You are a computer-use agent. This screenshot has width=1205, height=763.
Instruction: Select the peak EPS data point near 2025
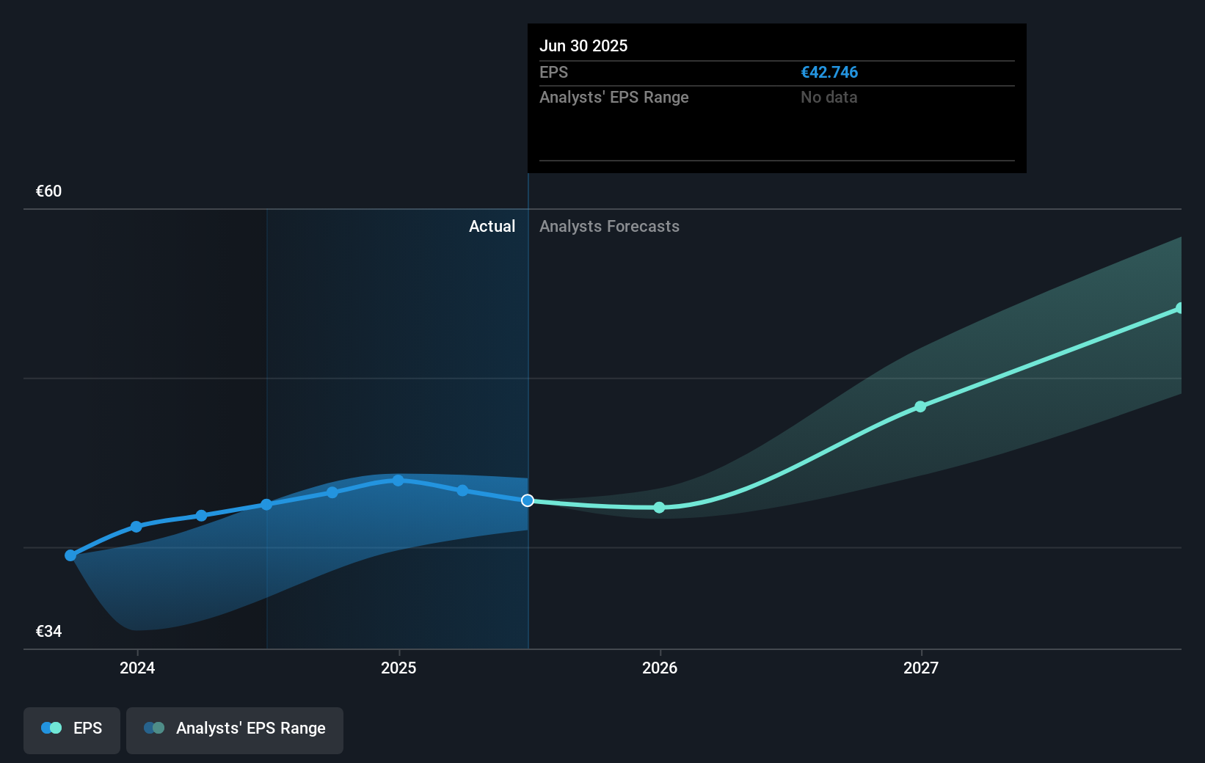click(398, 480)
